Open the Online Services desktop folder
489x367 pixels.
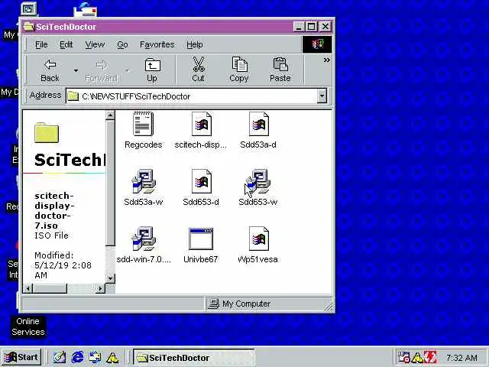(28, 326)
